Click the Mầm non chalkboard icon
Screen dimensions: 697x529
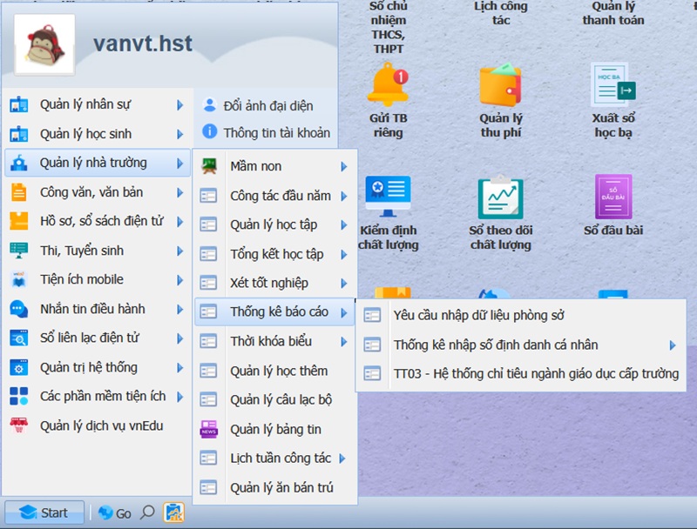pyautogui.click(x=208, y=166)
